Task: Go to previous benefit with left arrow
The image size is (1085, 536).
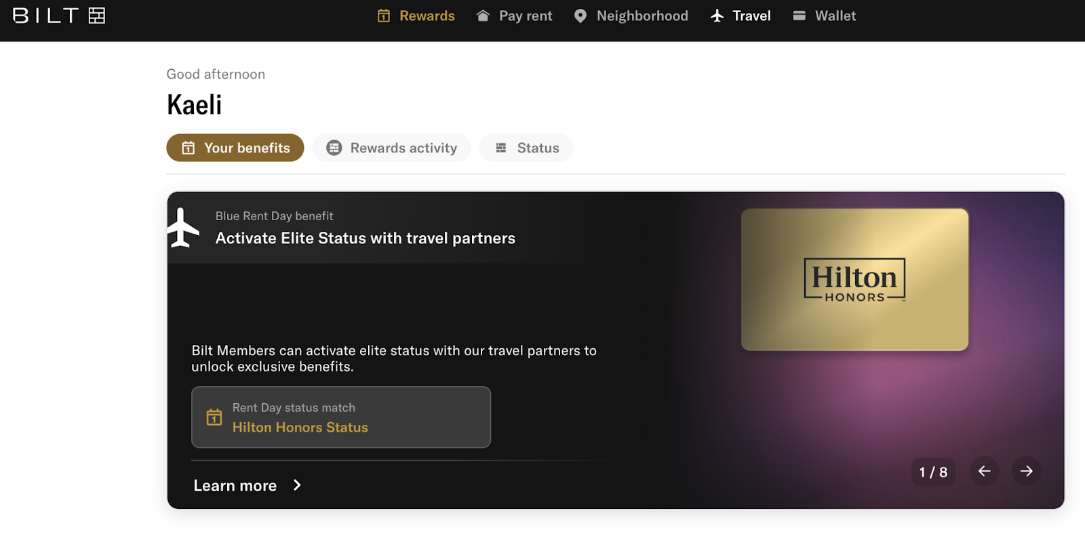Action: 985,471
